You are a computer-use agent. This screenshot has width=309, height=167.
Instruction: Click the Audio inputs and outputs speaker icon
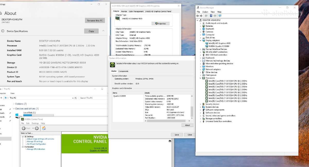tap(203, 23)
